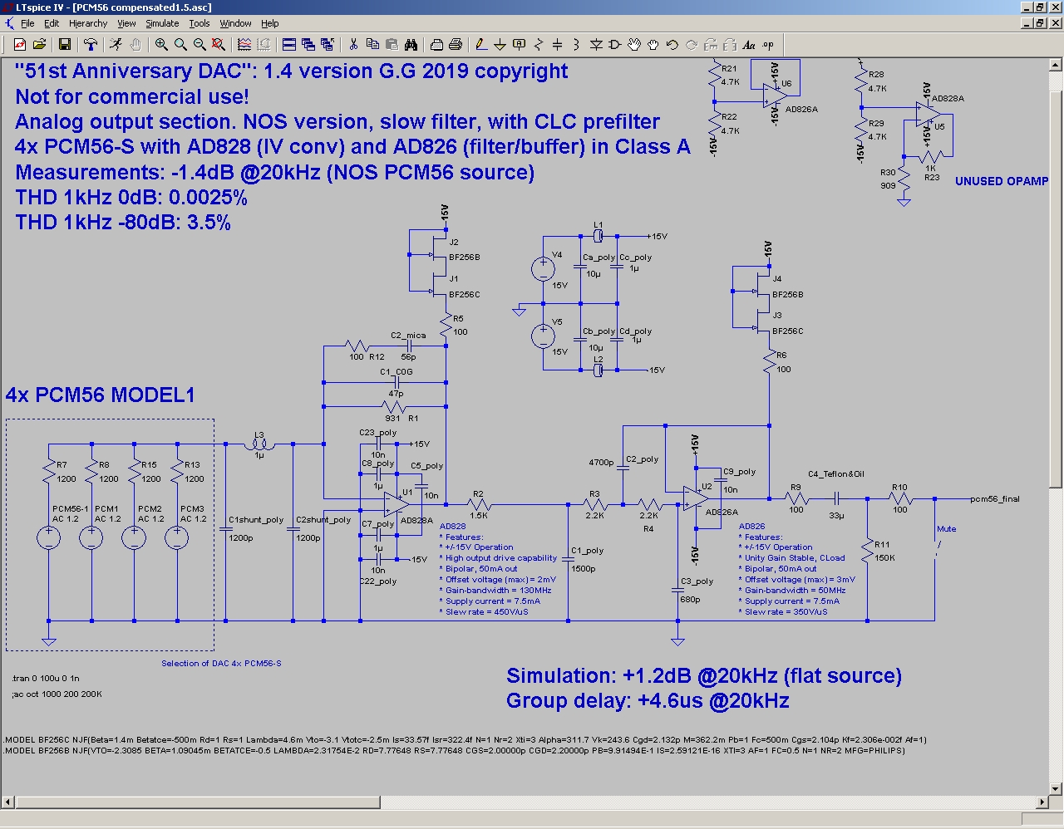Click the 'C4_Teflon&Oil' capacitor label
Screen dimensions: 1064x829
(x=835, y=473)
